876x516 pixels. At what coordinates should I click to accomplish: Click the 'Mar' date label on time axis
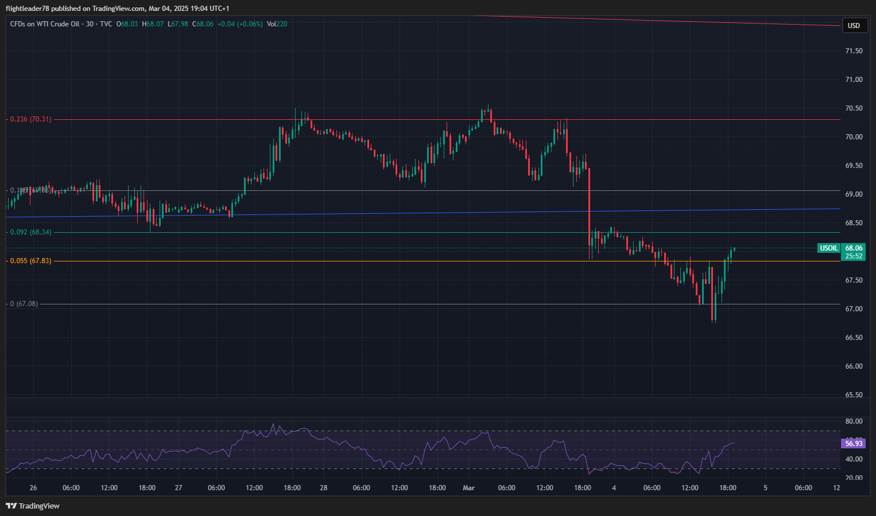pyautogui.click(x=469, y=488)
